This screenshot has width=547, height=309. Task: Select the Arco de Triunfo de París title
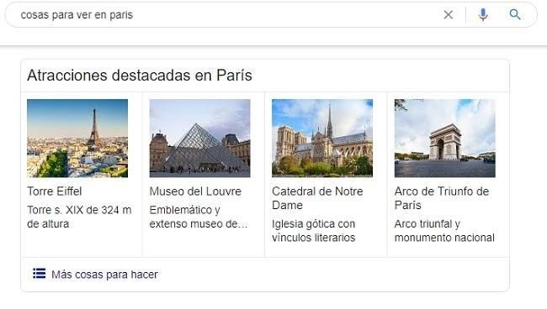(442, 198)
